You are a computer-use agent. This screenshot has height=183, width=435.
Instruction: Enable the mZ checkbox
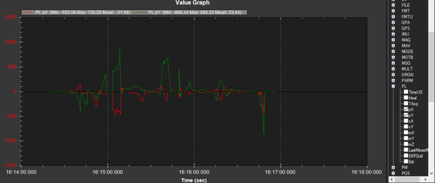(x=406, y=144)
